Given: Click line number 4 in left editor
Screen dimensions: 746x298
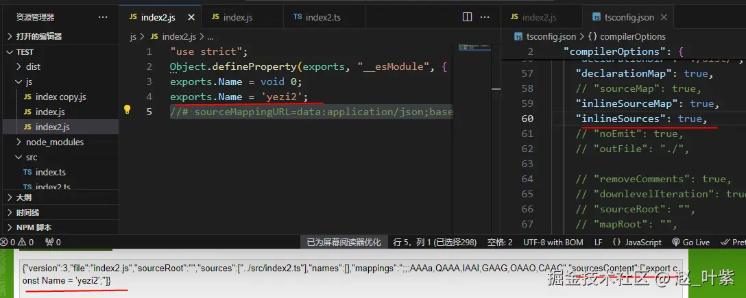Looking at the screenshot, I should click(149, 97).
